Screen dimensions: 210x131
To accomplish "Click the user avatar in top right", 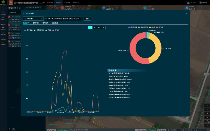I will pos(201,3).
